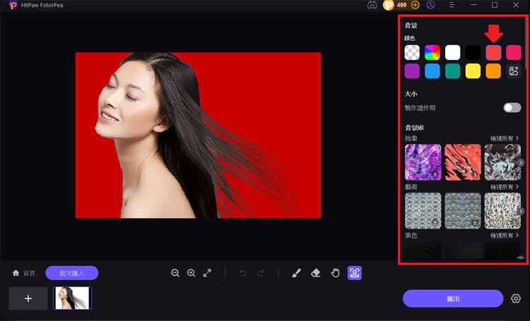Screen dimensions: 530x321
Task: Open the rainbow custom color picker
Action: pyautogui.click(x=432, y=53)
